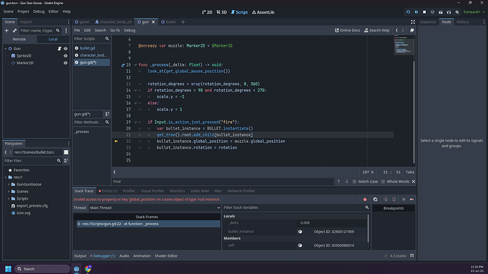Open the Forward+ renderer dropdown
The height and width of the screenshot is (274, 488).
474,12
